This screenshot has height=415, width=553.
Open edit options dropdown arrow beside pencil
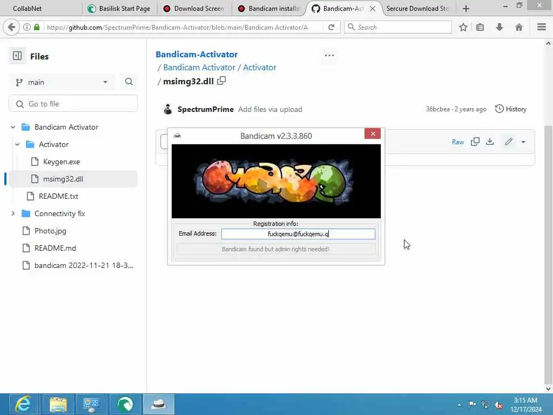pyautogui.click(x=523, y=142)
